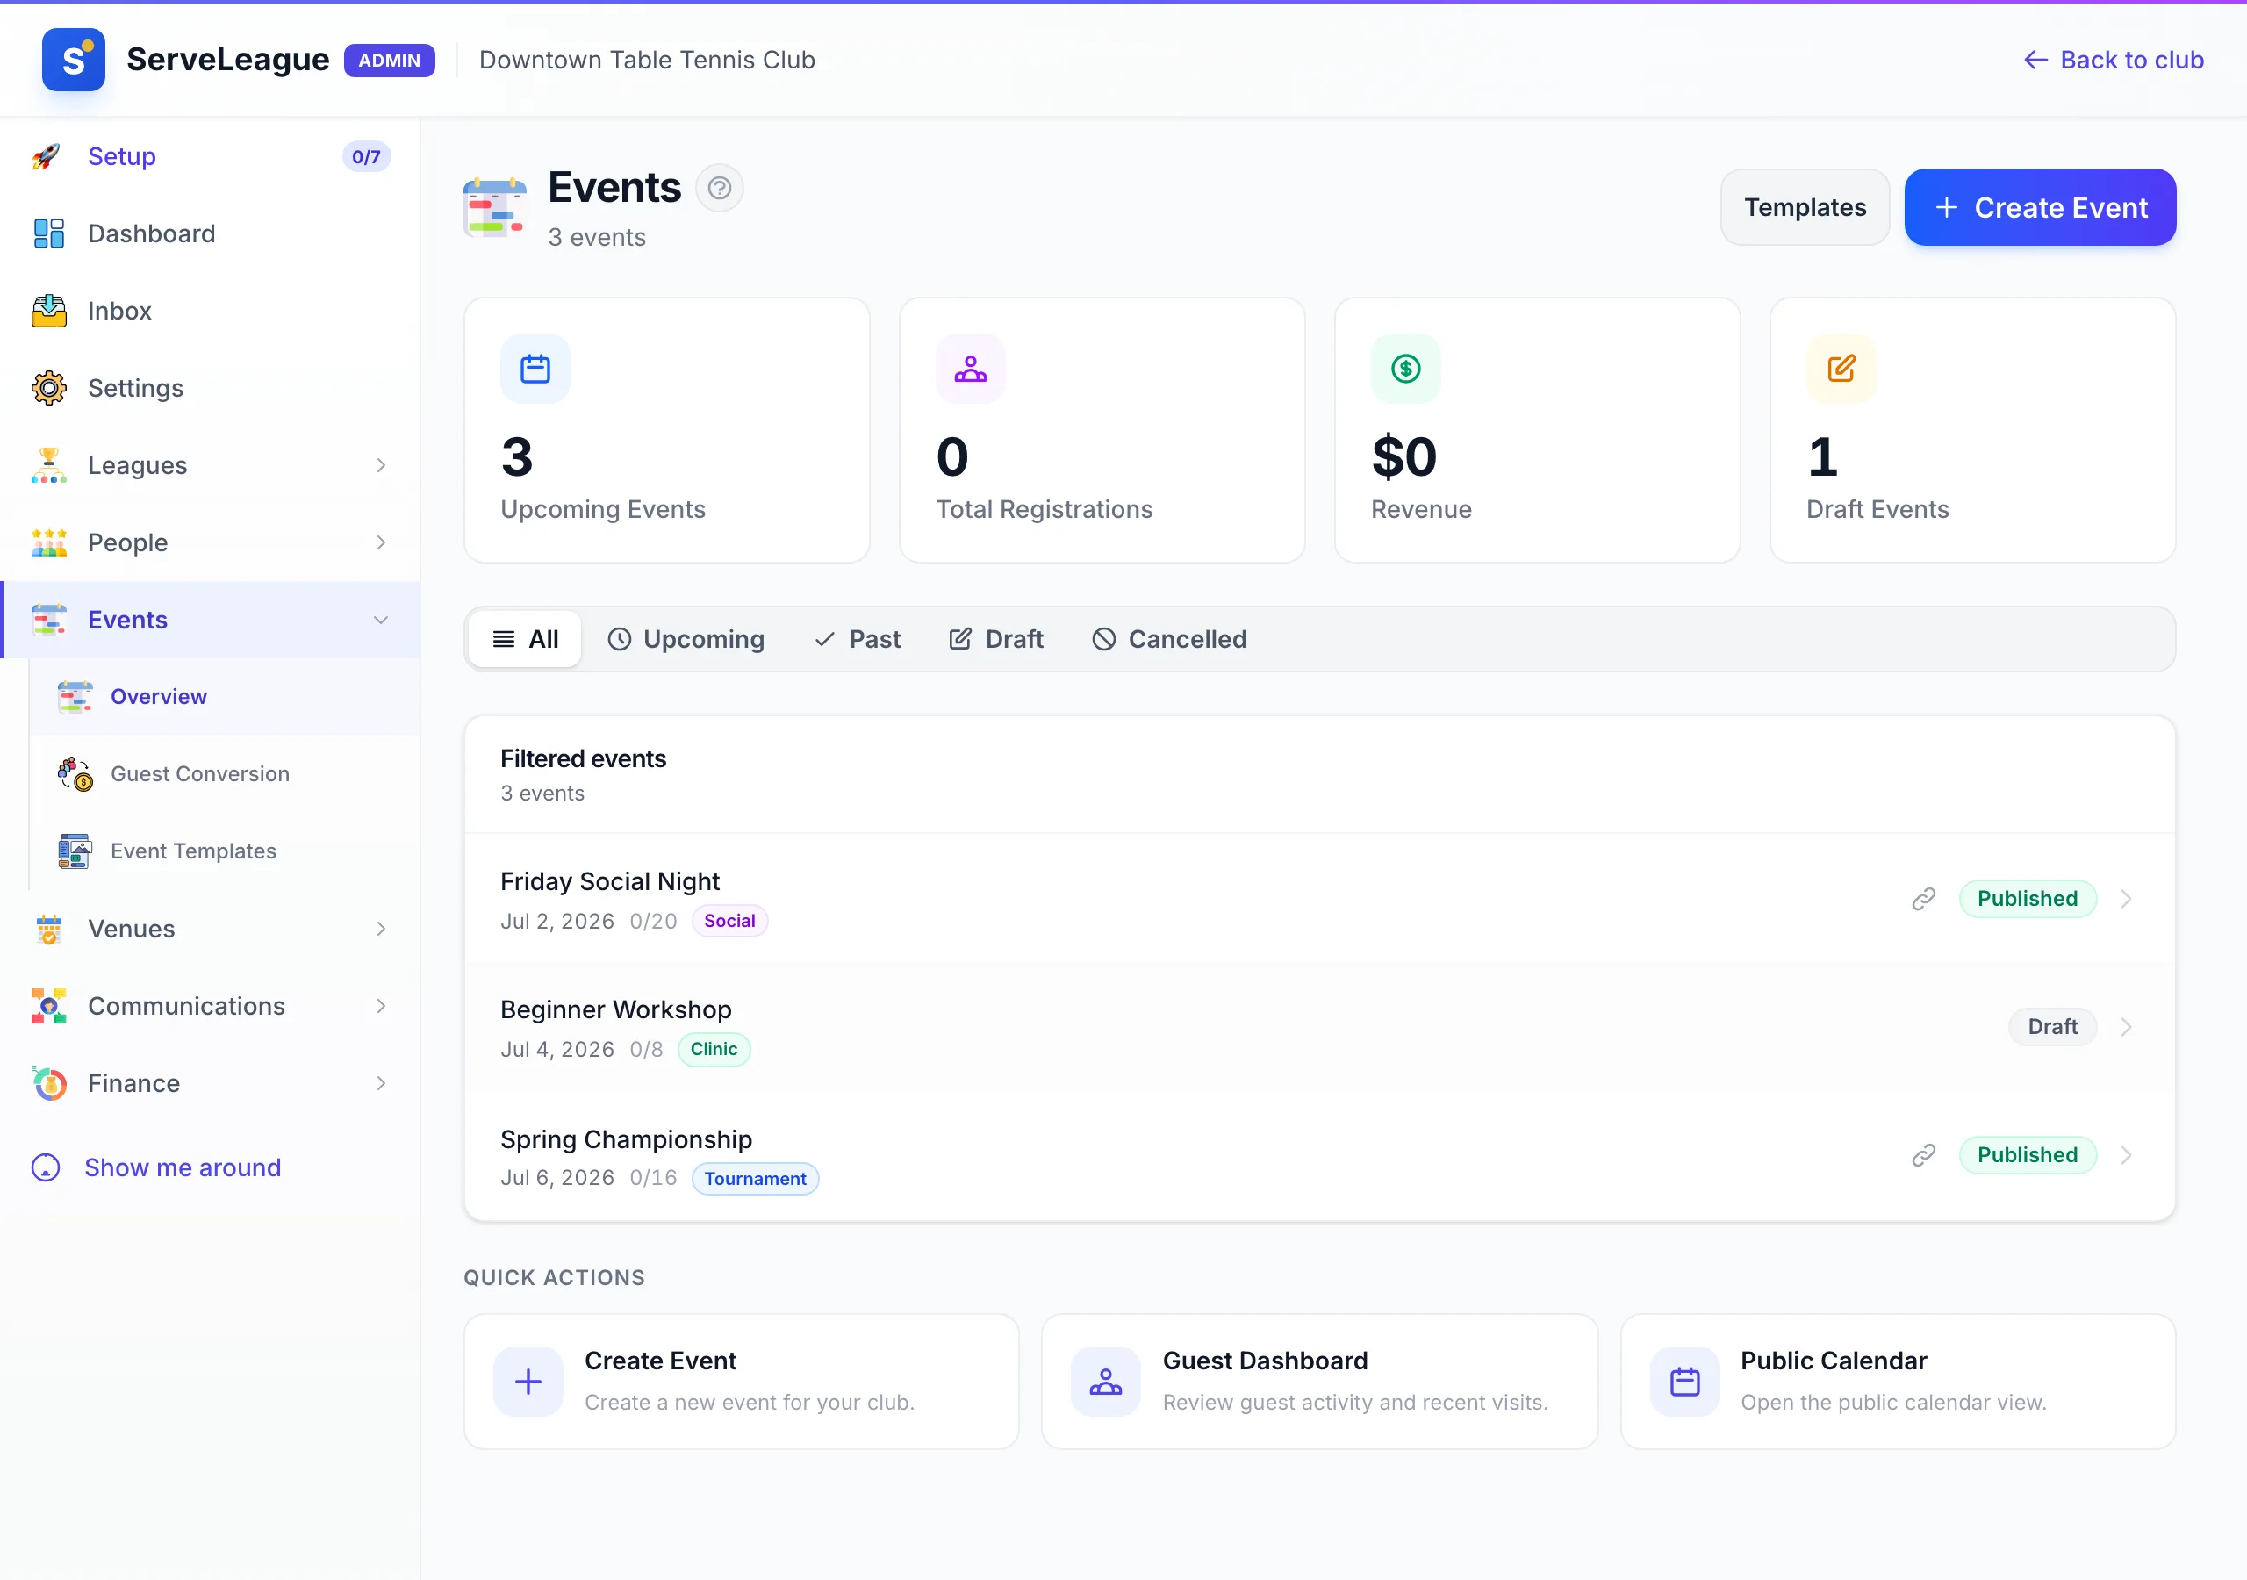This screenshot has height=1580, width=2247.
Task: Click the Leagues trophy icon
Action: [x=49, y=466]
